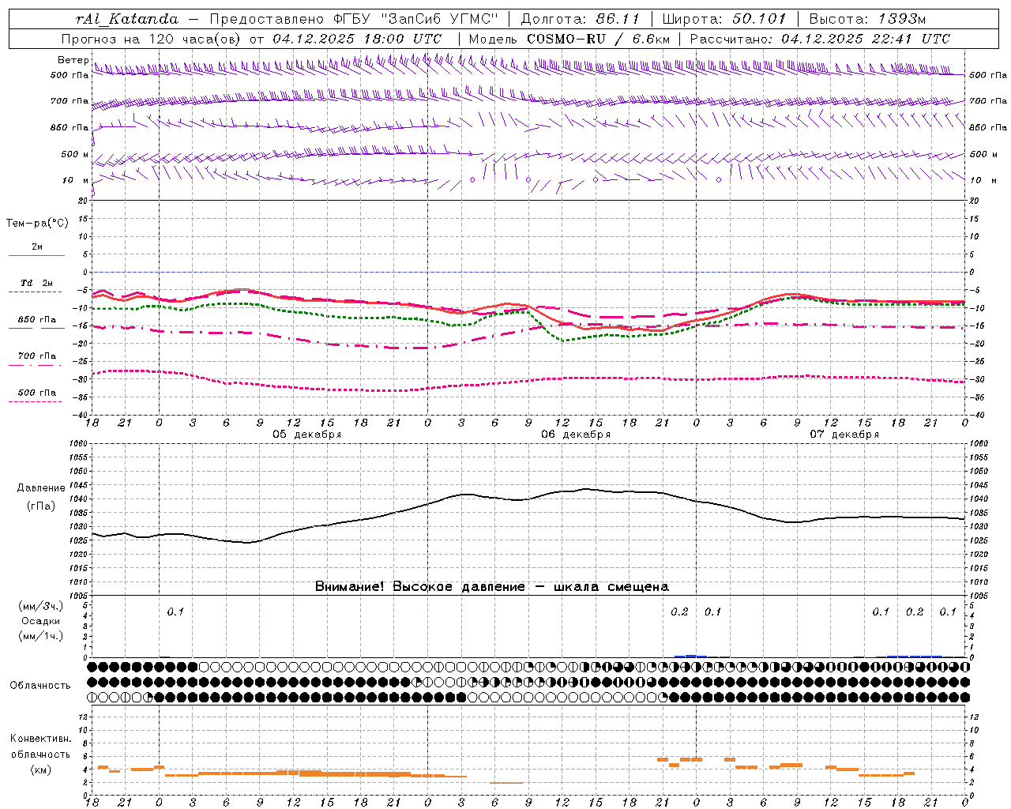Click the 07 декабря date label
Viewport: 1011px width, 809px height.
click(844, 435)
